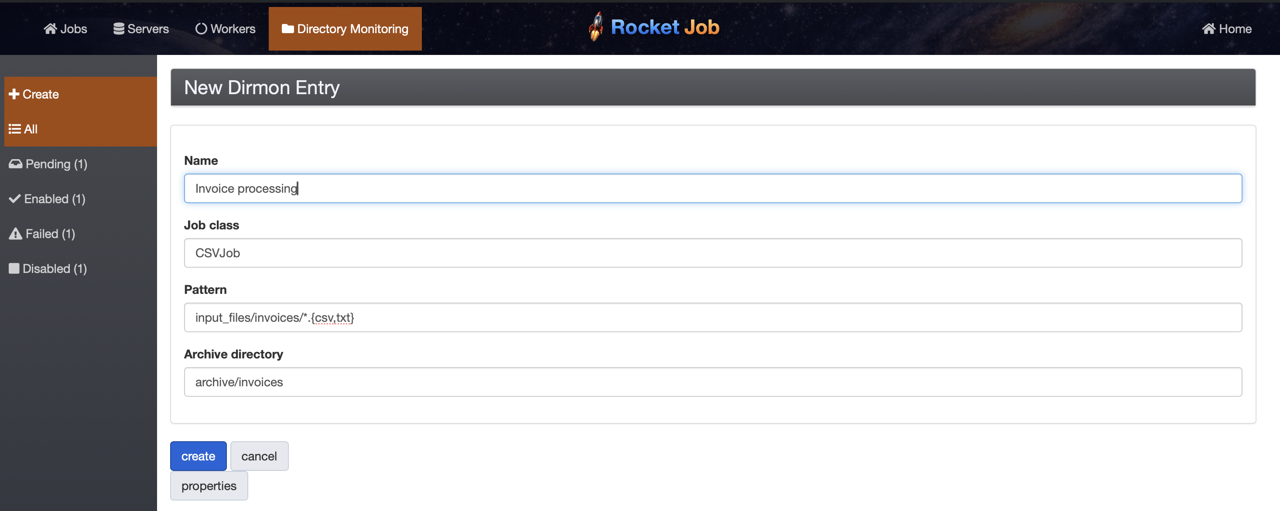Viewport: 1280px width, 511px height.
Task: Open the Servers tab
Action: point(141,29)
